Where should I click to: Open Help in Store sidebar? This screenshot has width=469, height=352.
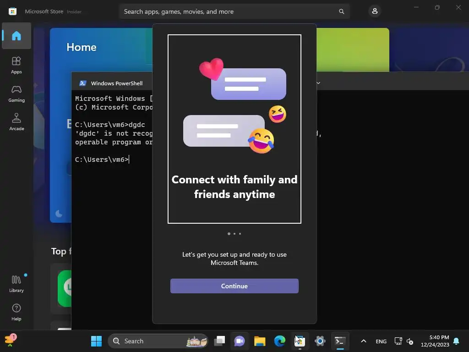click(16, 312)
